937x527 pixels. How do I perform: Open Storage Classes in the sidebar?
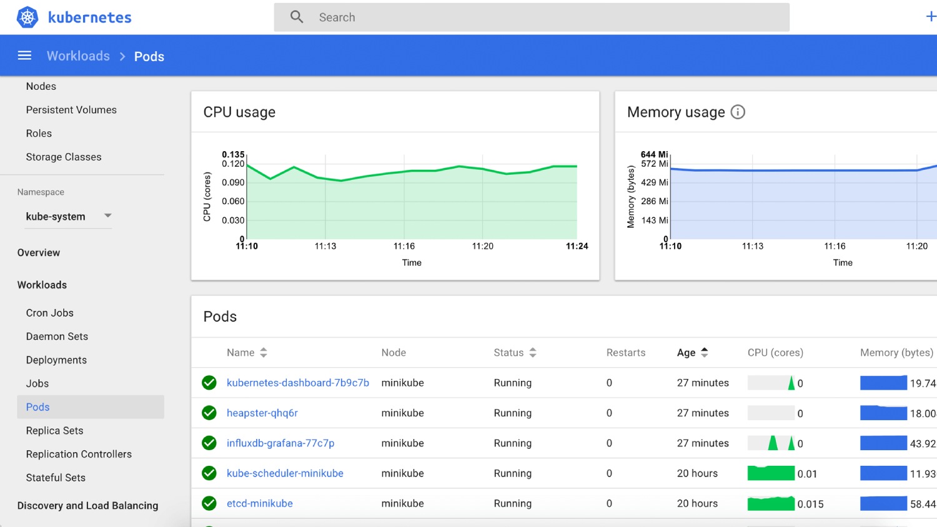point(64,157)
